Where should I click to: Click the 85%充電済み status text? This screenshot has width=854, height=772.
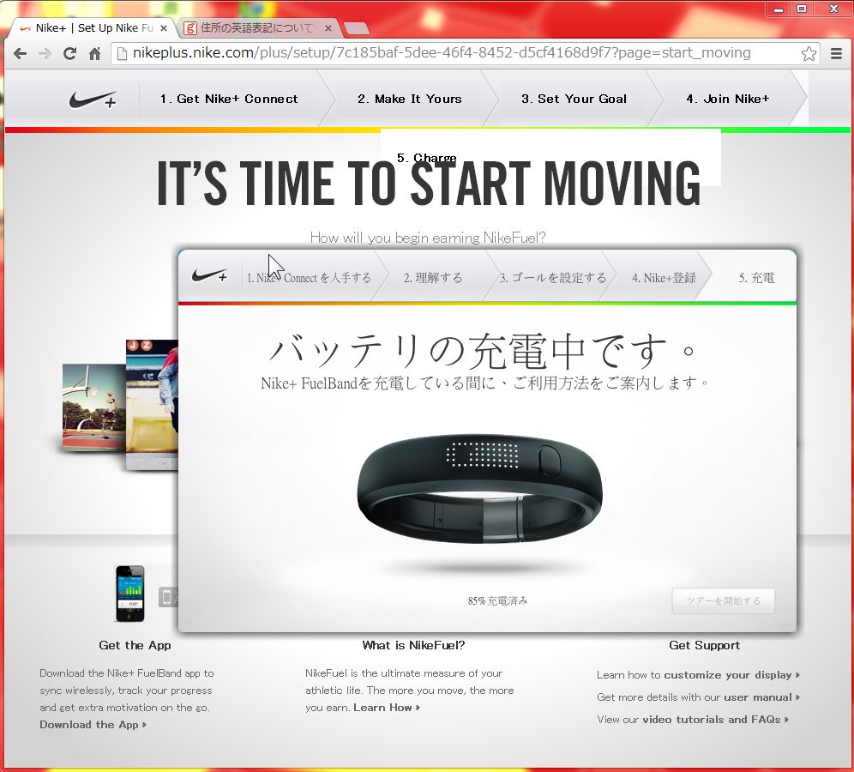(x=498, y=601)
